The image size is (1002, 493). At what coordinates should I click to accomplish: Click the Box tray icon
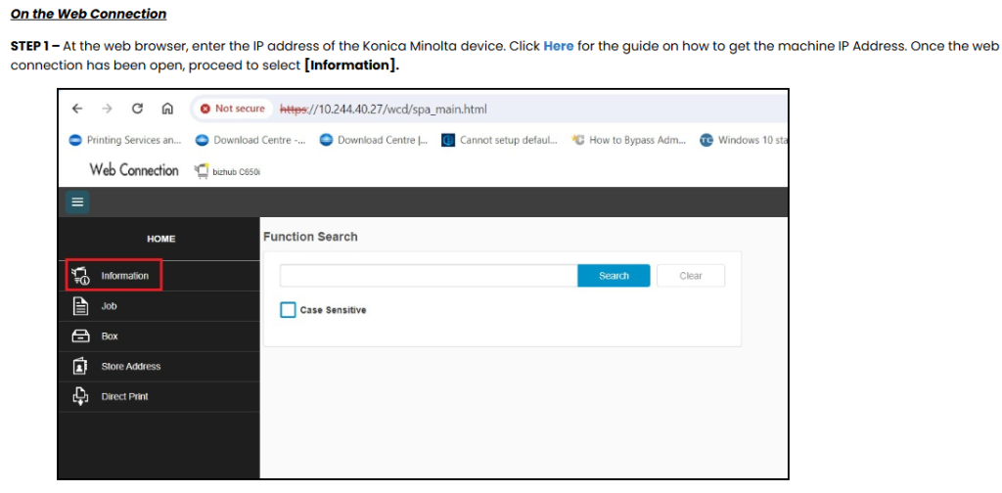(x=80, y=336)
